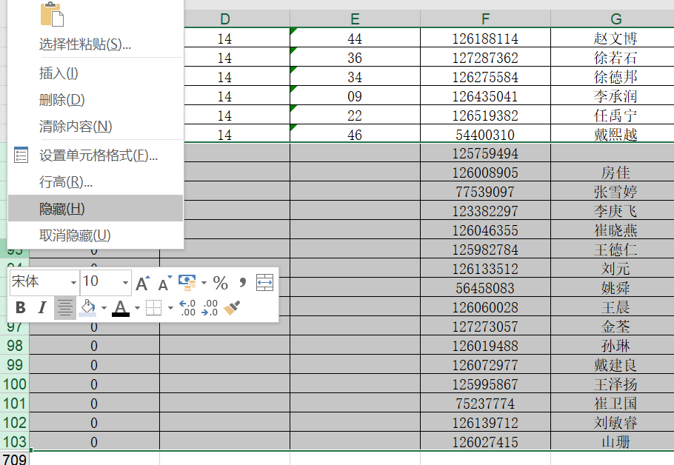Select column E header
The width and height of the screenshot is (674, 465).
click(355, 19)
